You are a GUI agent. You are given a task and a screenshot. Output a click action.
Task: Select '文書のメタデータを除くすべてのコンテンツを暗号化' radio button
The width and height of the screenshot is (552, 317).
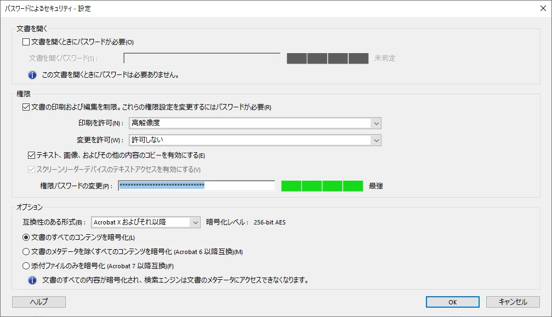(x=26, y=252)
